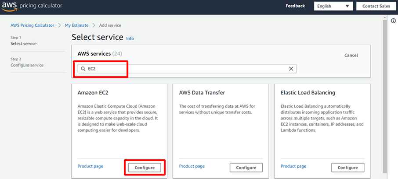Open Amazon EC2 Product page link
This screenshot has width=398, height=179.
(x=90, y=166)
